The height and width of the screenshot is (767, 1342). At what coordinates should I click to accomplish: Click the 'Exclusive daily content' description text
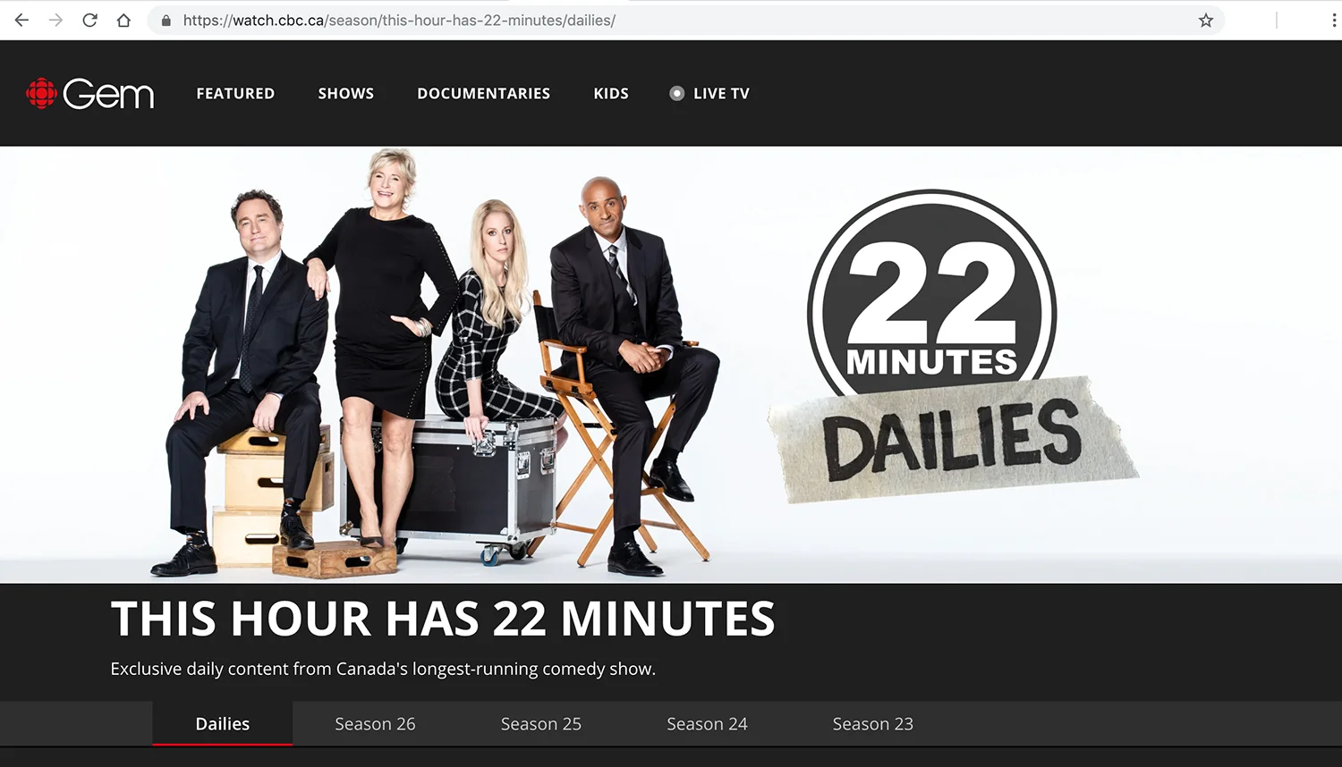point(383,669)
